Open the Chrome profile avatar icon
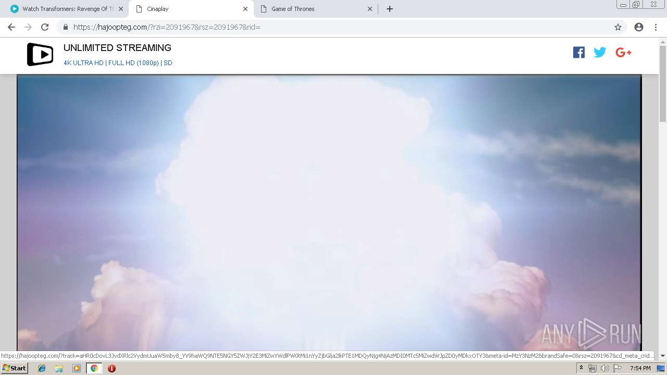 coord(639,27)
